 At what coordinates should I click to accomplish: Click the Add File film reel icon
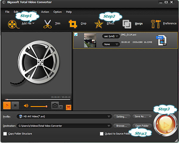(x=13, y=24)
